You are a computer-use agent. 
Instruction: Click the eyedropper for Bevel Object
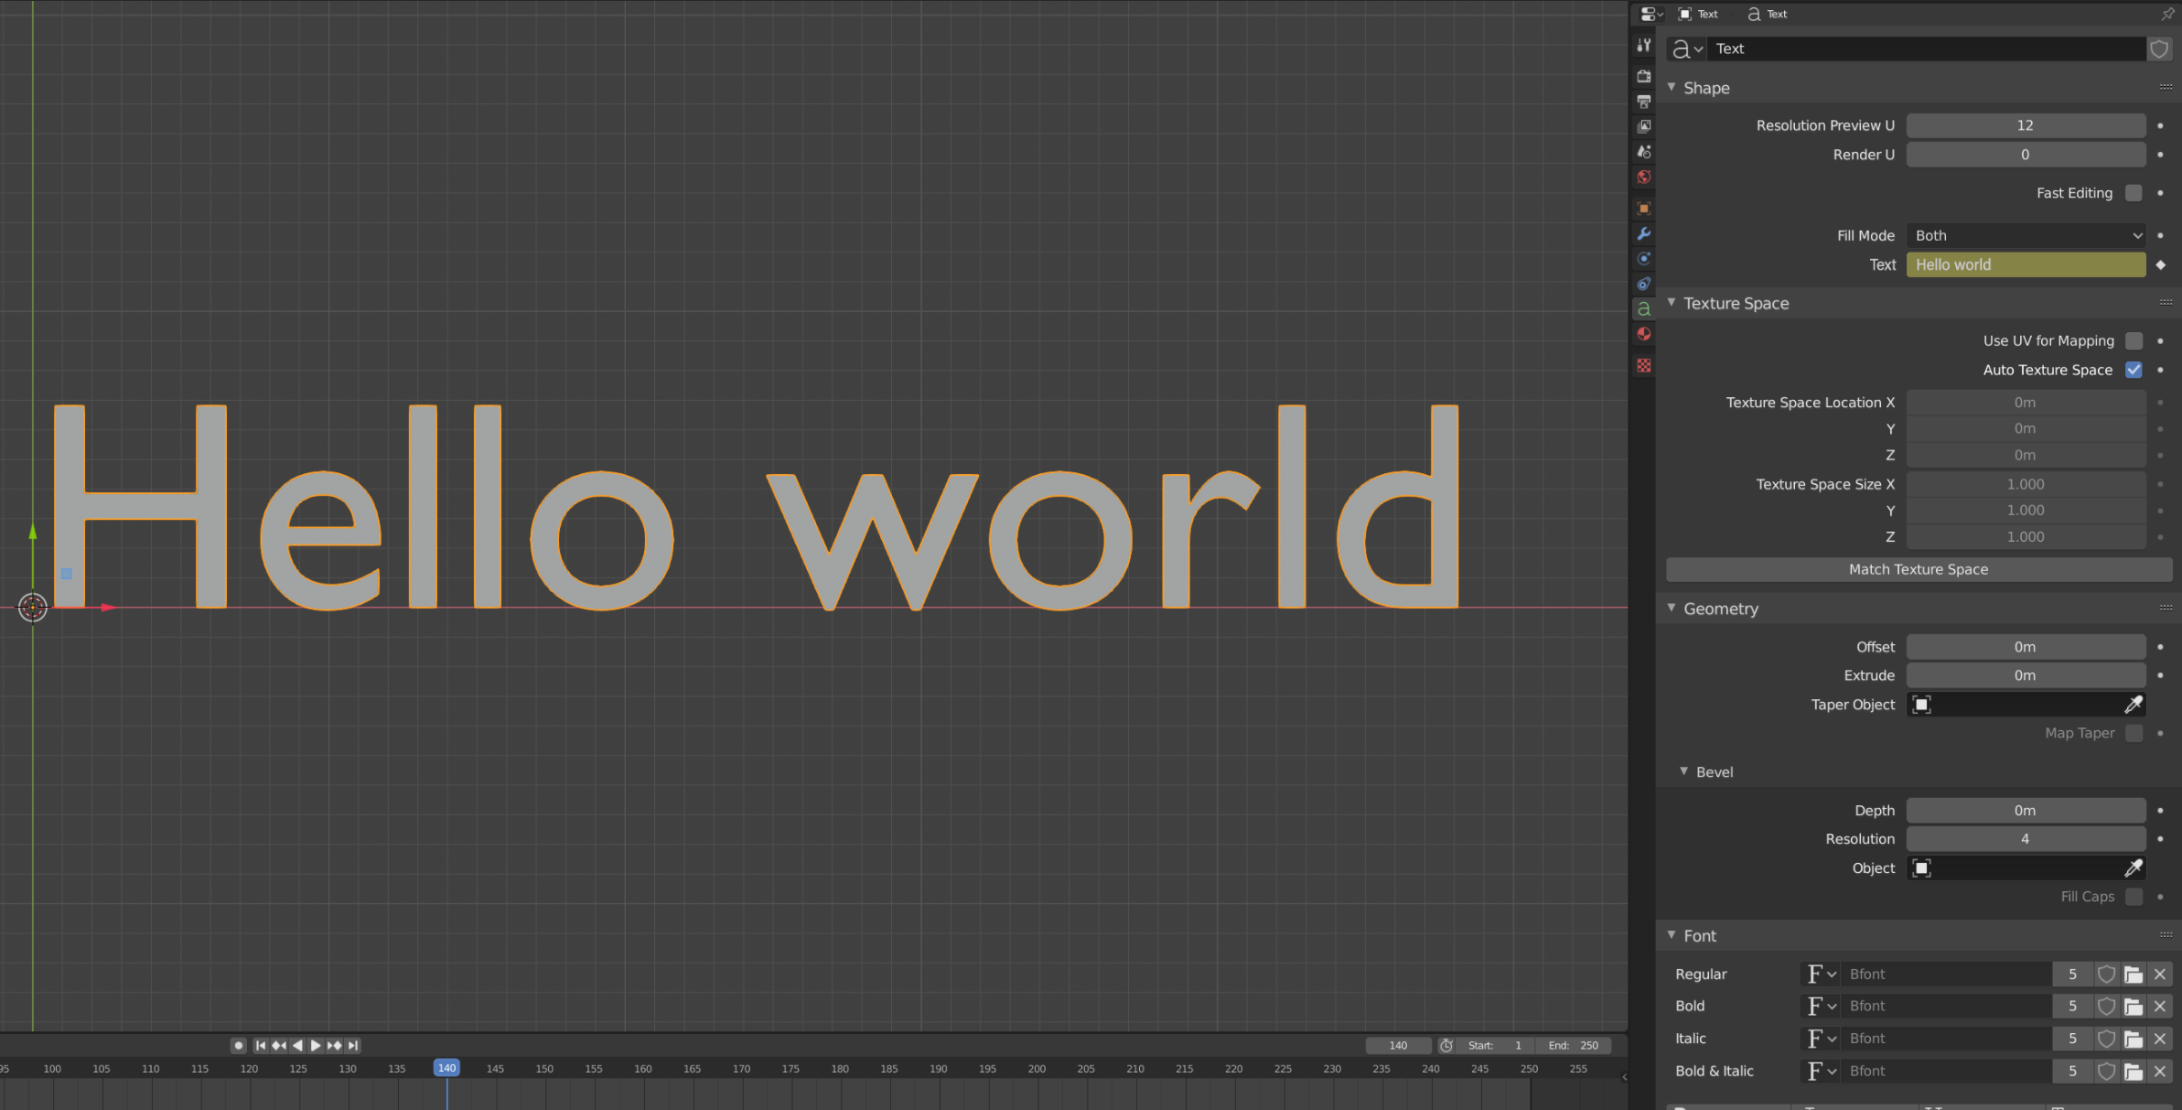tap(2133, 868)
